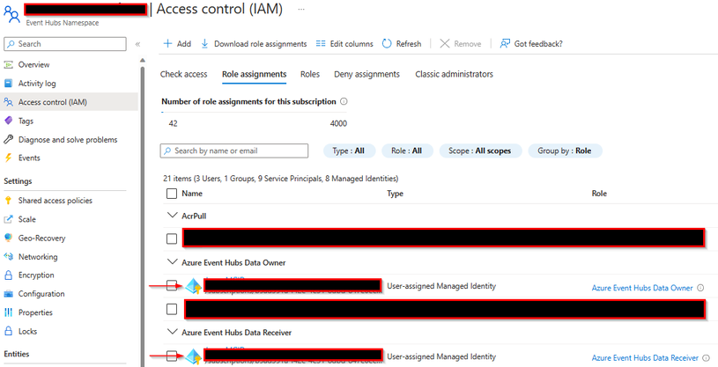
Task: Click the Geo-Recovery globe icon
Action: tap(8, 238)
